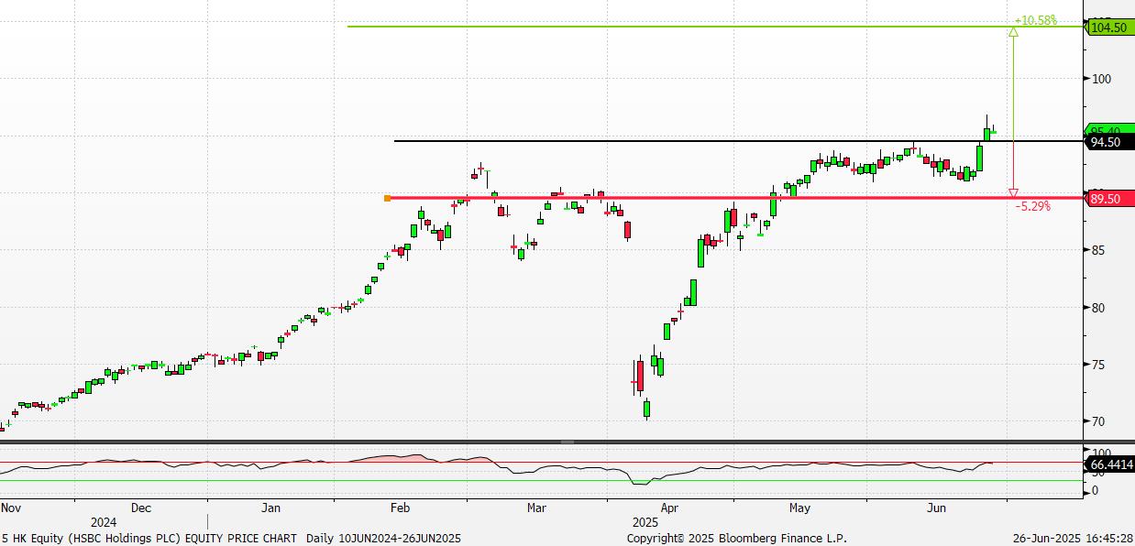Image resolution: width=1135 pixels, height=546 pixels.
Task: Select the orange handle on the red line
Action: [388, 198]
